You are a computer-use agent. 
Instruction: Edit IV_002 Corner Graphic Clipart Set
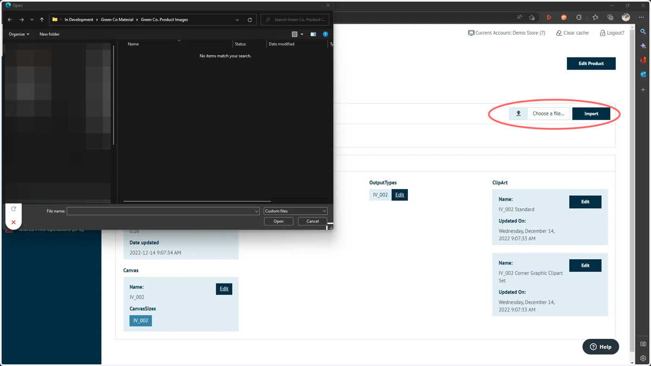click(x=585, y=265)
